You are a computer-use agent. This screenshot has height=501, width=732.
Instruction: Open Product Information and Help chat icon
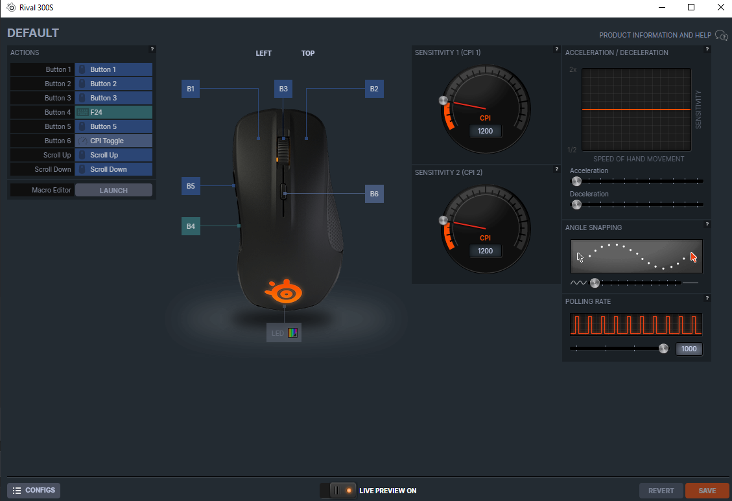pos(721,36)
